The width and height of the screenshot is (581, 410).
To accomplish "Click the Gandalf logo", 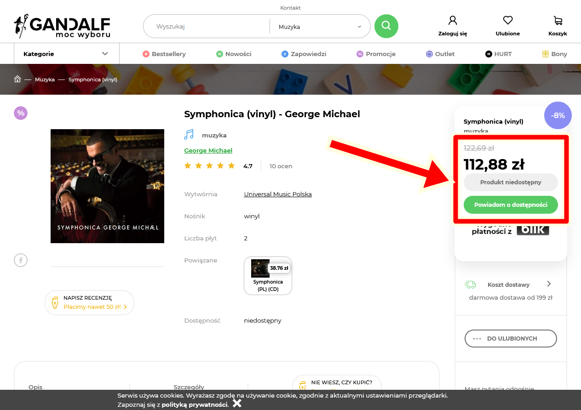I will [62, 27].
